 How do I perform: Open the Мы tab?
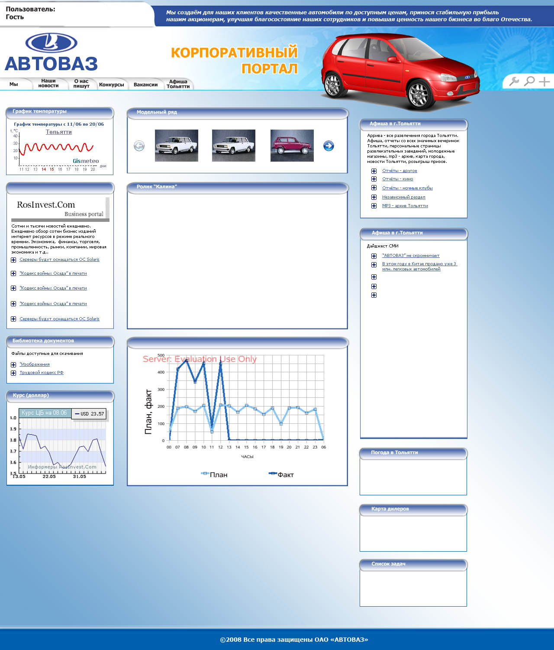point(14,84)
